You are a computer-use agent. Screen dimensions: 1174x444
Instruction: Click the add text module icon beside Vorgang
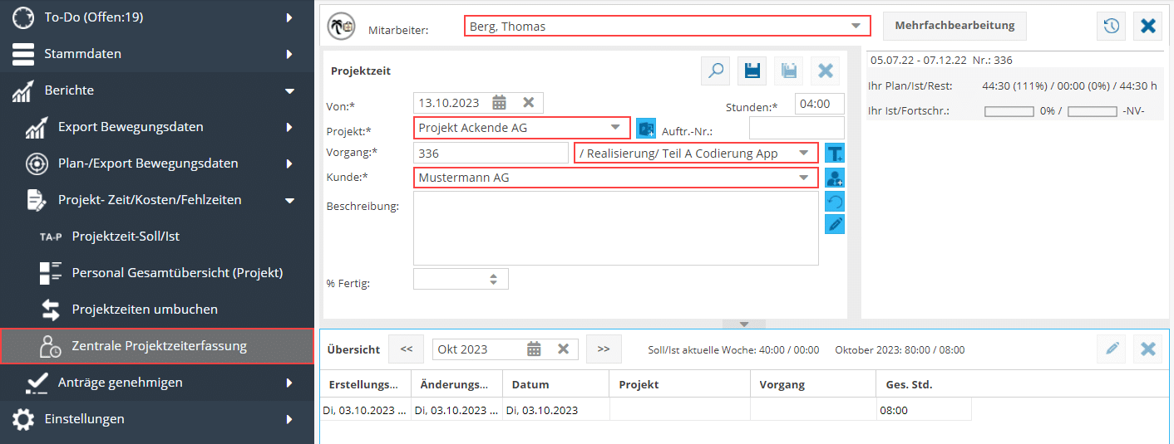(x=834, y=154)
